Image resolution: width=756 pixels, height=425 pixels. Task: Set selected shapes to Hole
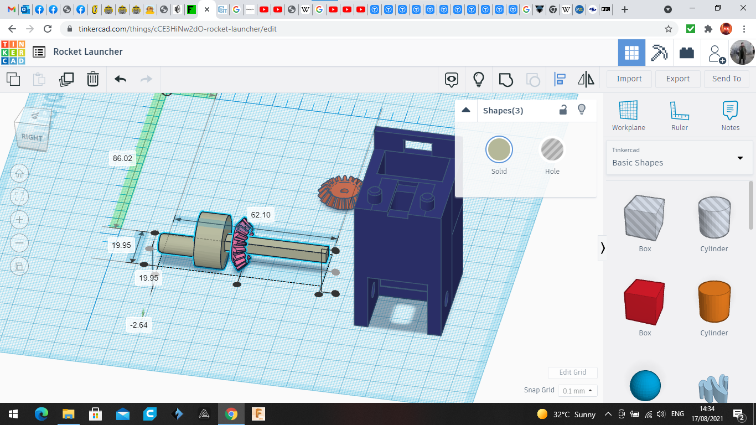click(552, 149)
